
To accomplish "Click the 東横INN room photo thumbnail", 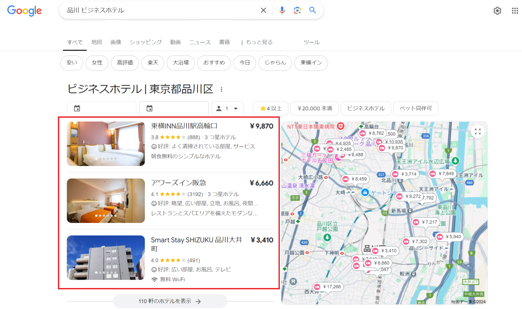I will [x=106, y=144].
